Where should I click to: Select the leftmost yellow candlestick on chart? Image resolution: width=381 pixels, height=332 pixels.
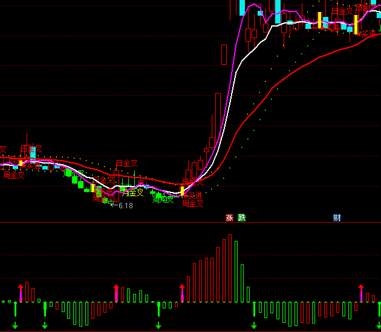click(21, 162)
